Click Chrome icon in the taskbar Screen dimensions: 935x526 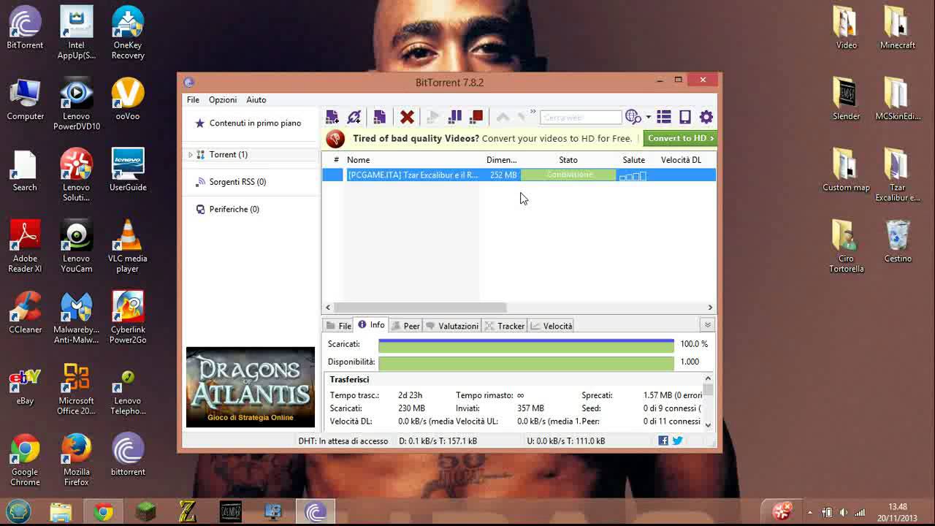click(103, 512)
